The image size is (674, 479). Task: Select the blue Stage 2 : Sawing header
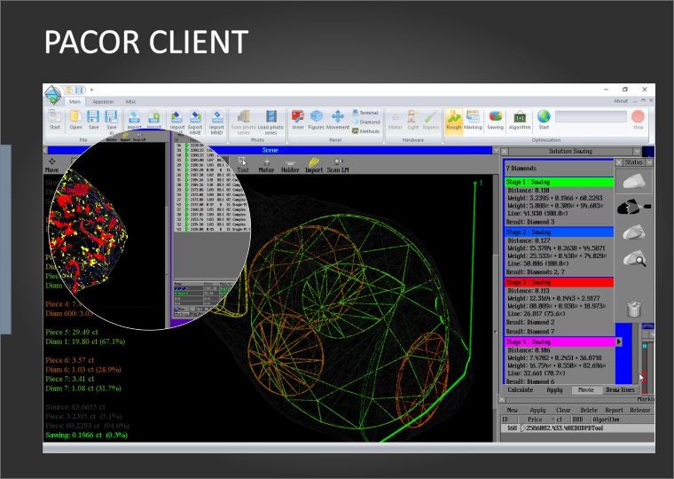(x=560, y=232)
